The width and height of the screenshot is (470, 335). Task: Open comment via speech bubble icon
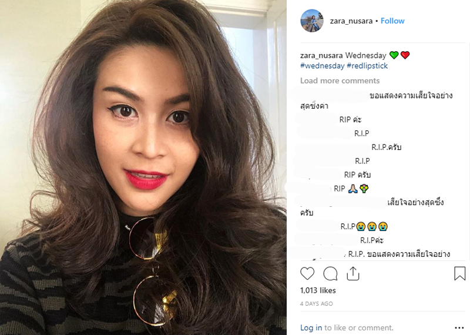point(330,273)
